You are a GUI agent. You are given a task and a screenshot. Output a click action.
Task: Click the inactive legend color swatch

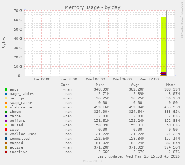[6, 152]
